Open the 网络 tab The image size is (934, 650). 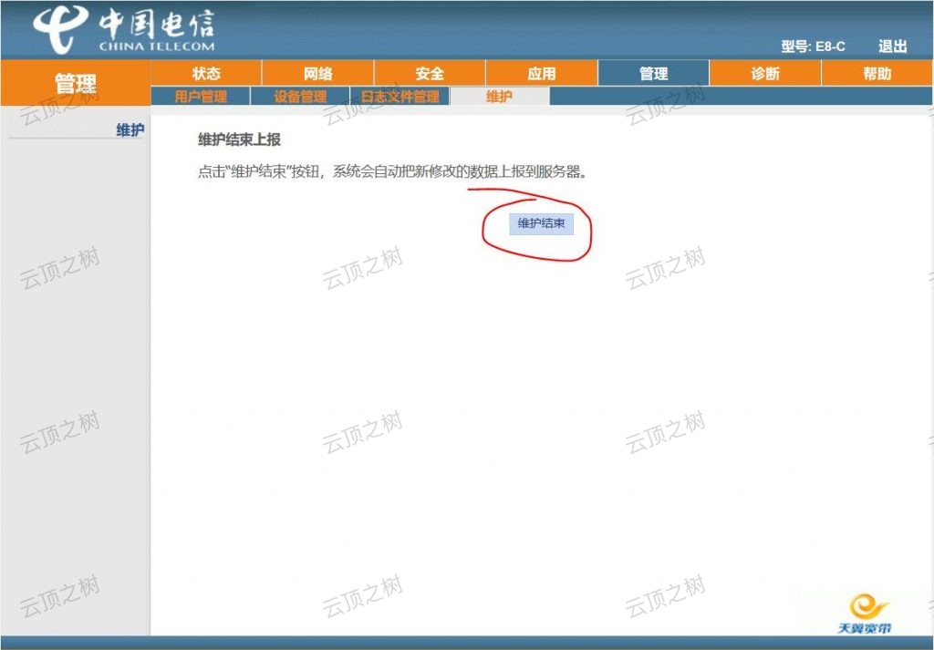point(317,73)
